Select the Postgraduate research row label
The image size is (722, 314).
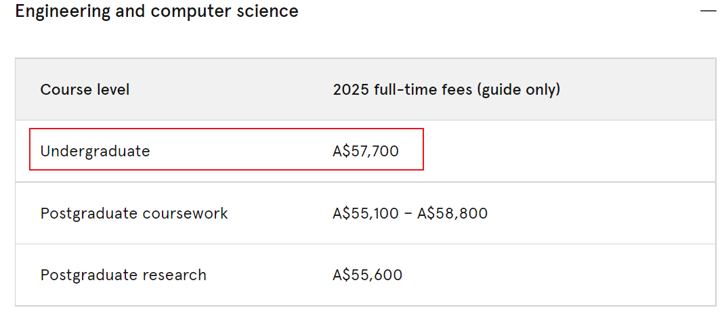point(123,275)
